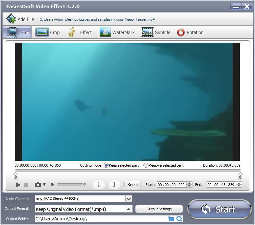The image size is (255, 225).
Task: Expand the snapshot options arrow
Action: click(44, 185)
